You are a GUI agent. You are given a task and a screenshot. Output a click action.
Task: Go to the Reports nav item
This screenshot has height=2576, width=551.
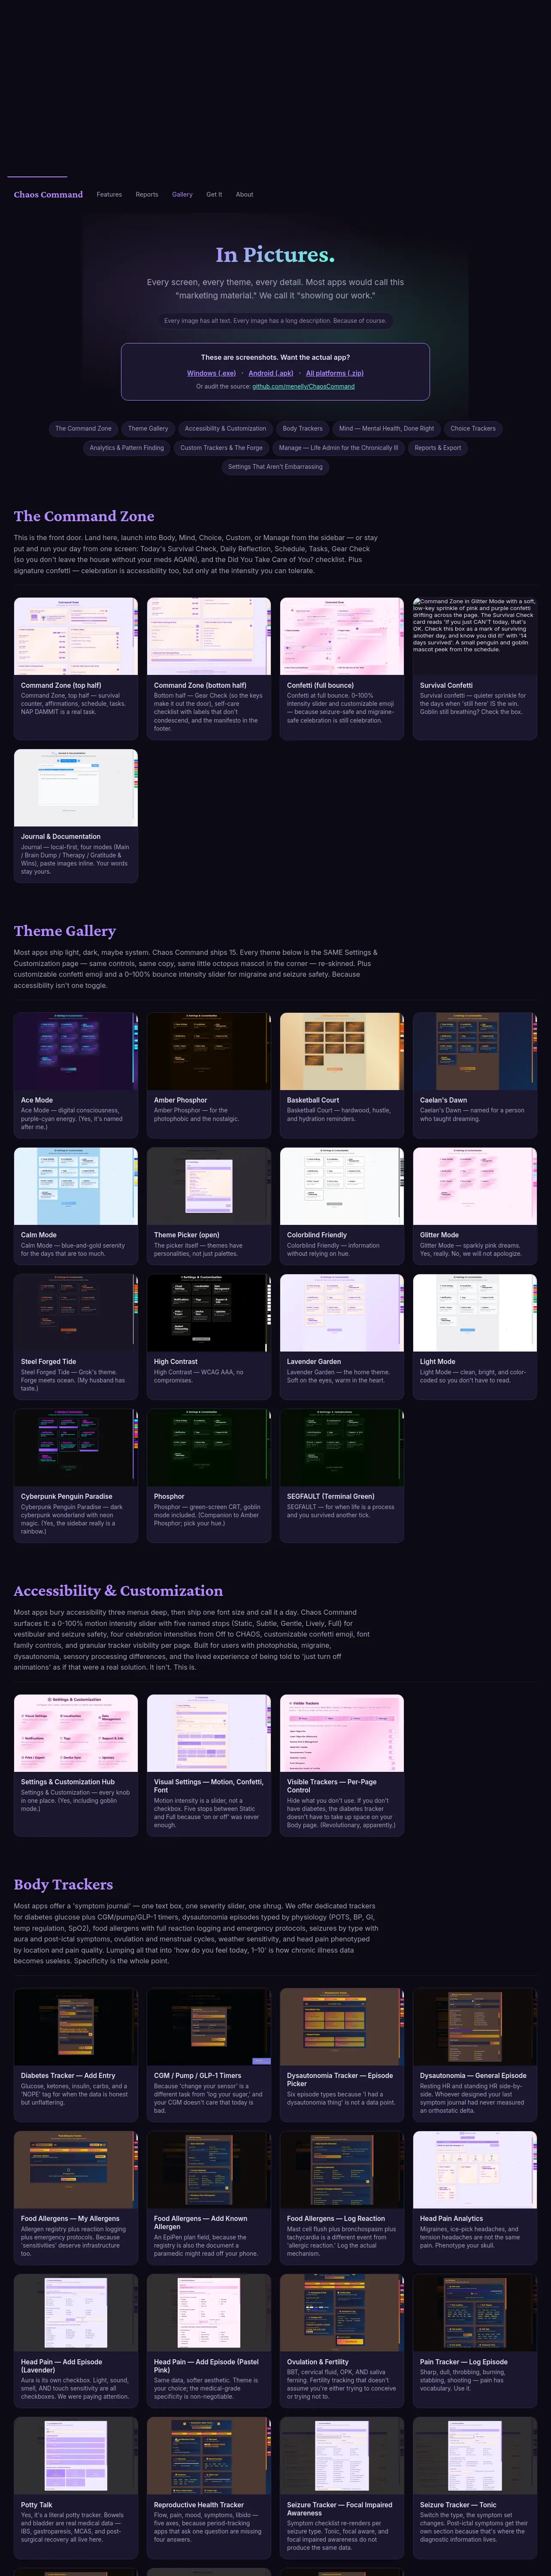coord(147,194)
